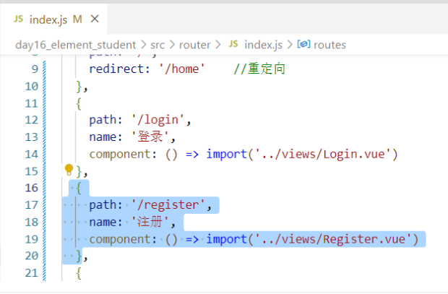
Task: Open the src breadcrumb segment
Action: (x=158, y=45)
